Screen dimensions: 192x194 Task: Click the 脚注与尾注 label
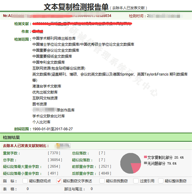click(x=74, y=189)
